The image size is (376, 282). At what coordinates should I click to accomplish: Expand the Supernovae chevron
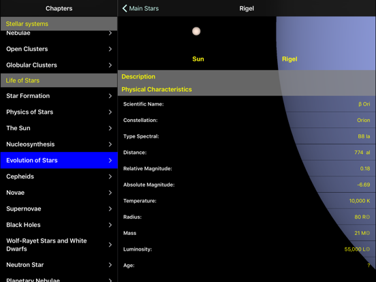(x=110, y=208)
